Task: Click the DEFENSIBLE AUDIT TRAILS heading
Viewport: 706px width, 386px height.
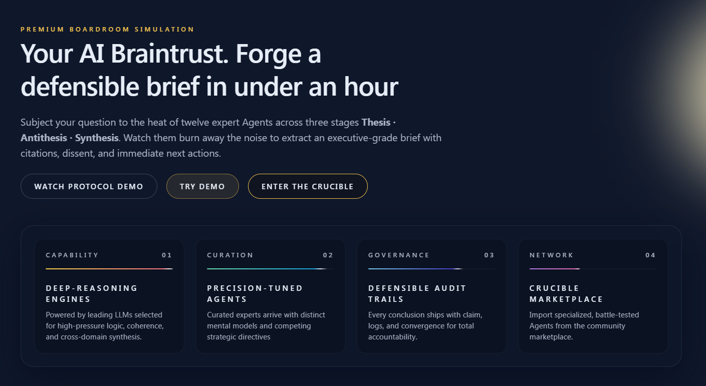Action: pyautogui.click(x=417, y=293)
